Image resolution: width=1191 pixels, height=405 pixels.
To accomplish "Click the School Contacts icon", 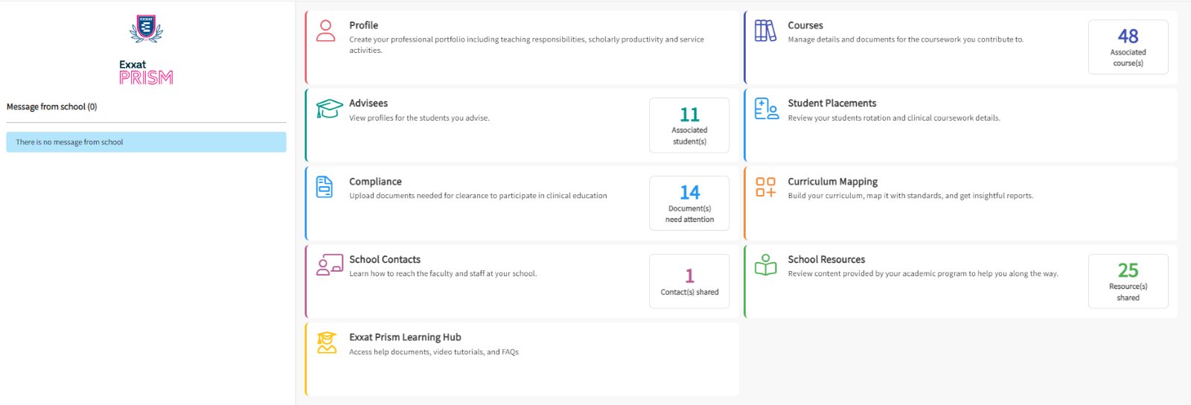I will tap(329, 265).
